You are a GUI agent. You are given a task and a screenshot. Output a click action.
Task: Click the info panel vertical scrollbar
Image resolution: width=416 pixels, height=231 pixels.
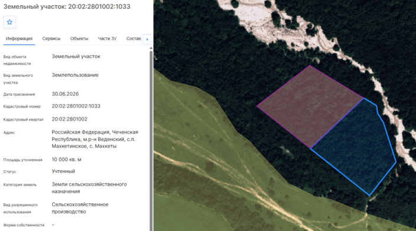[151, 141]
